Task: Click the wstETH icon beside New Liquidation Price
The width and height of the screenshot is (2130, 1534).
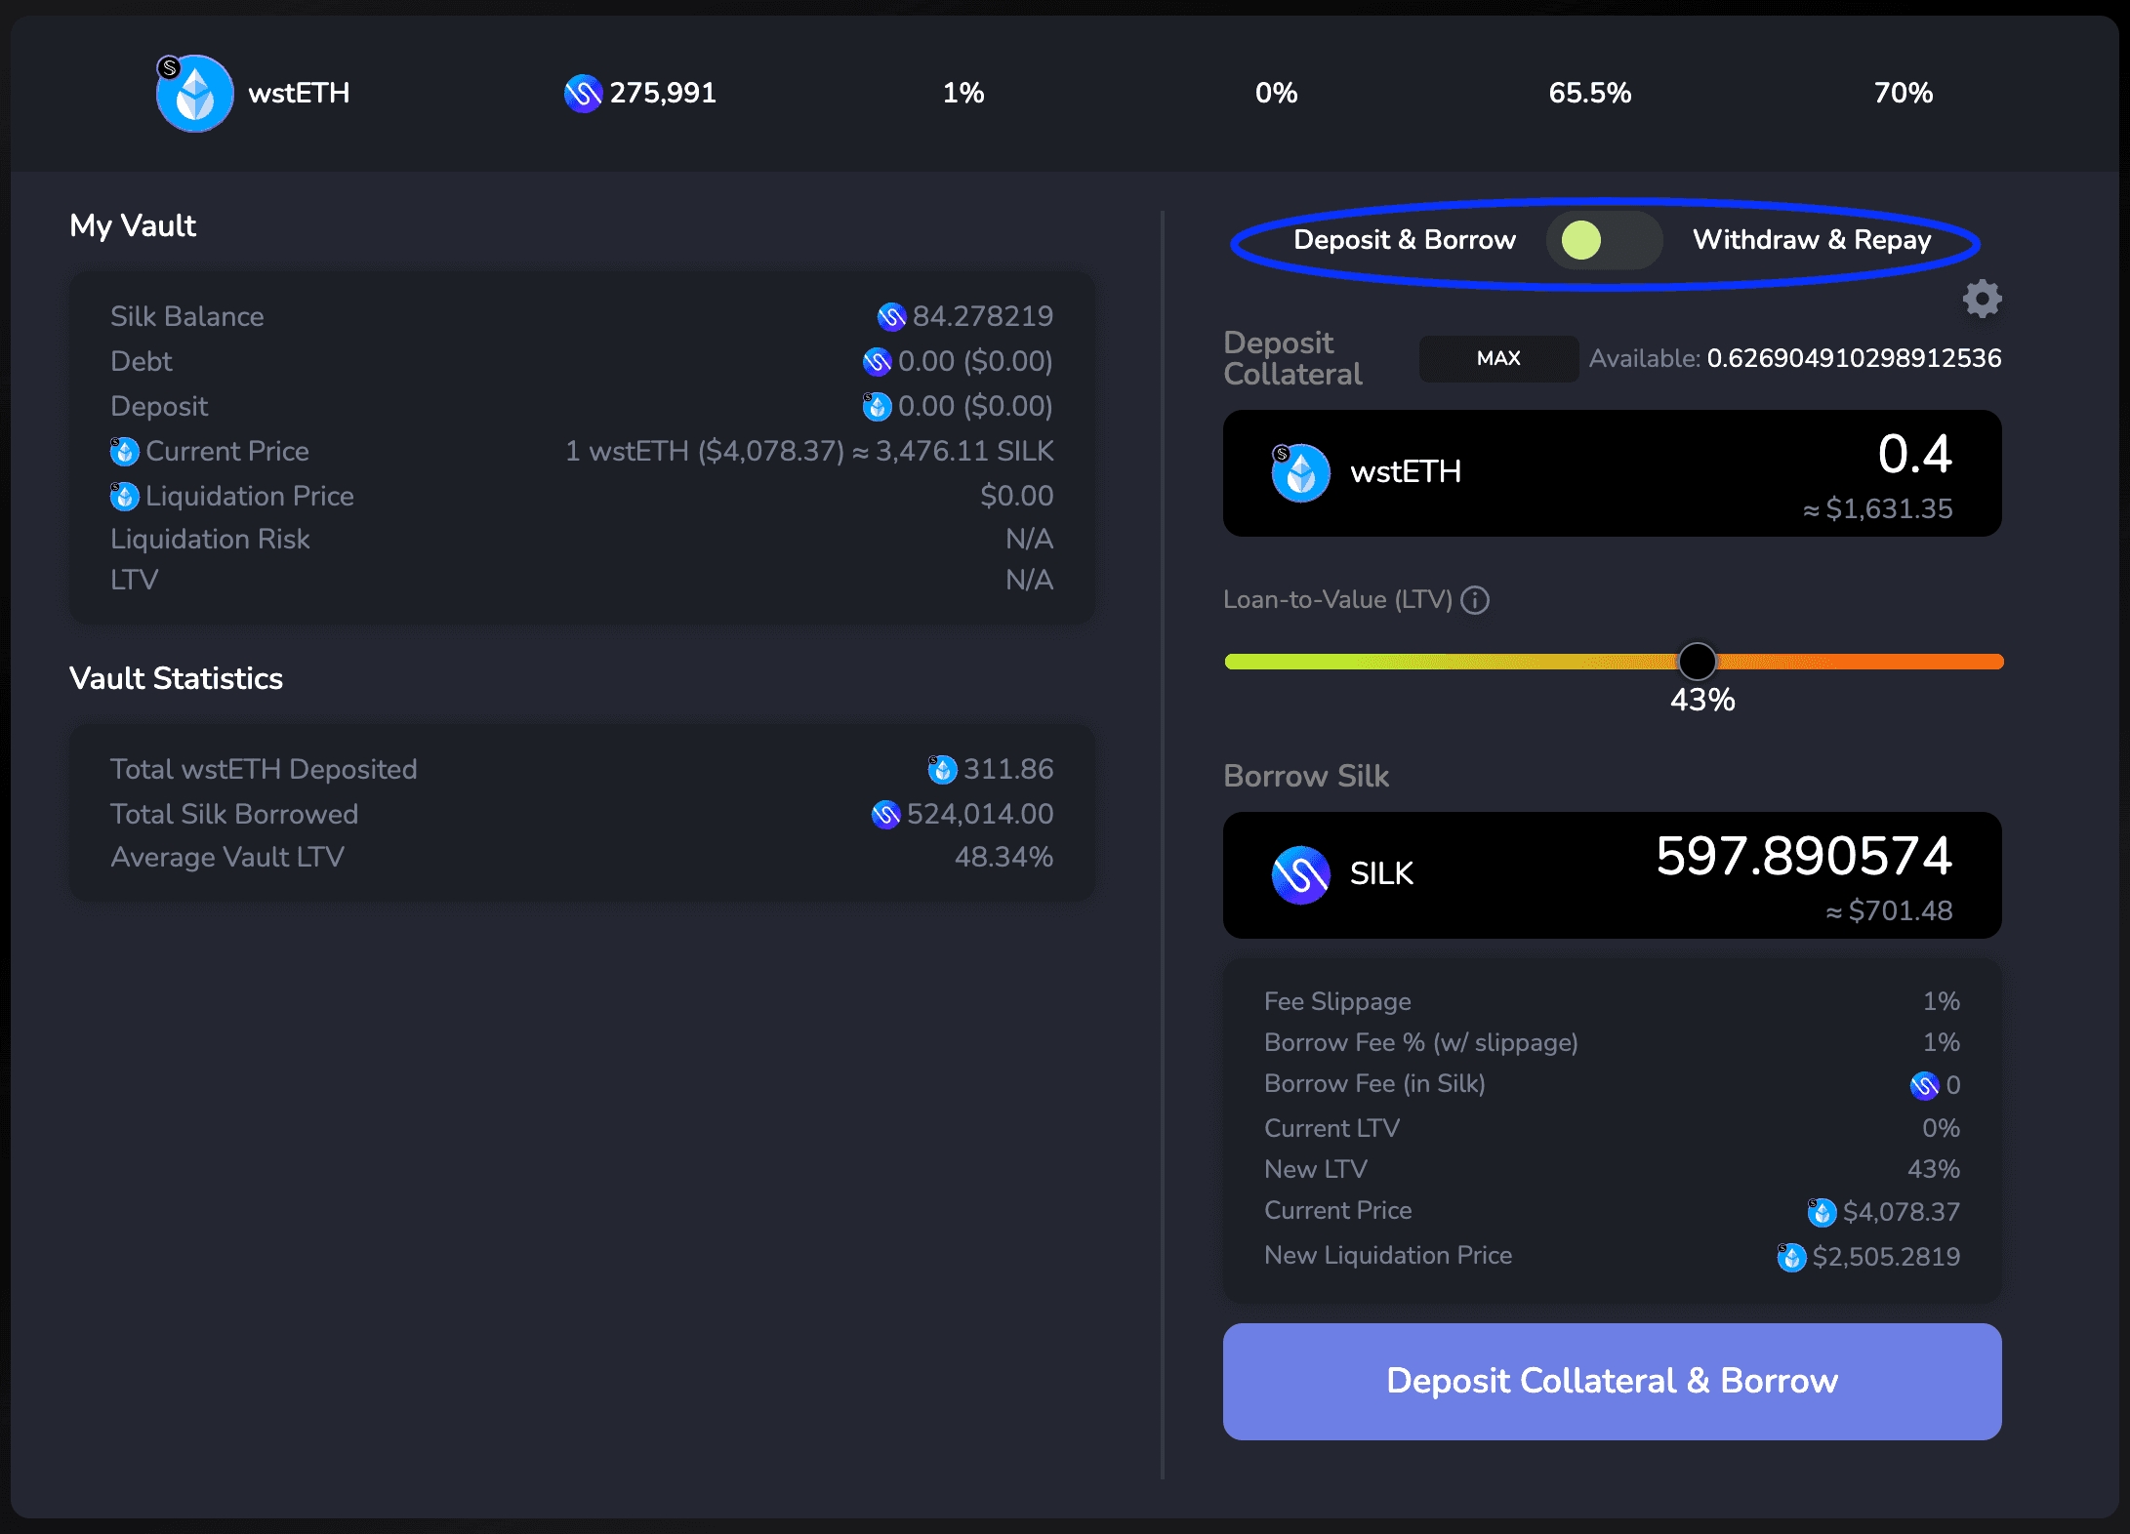Action: tap(1791, 1257)
